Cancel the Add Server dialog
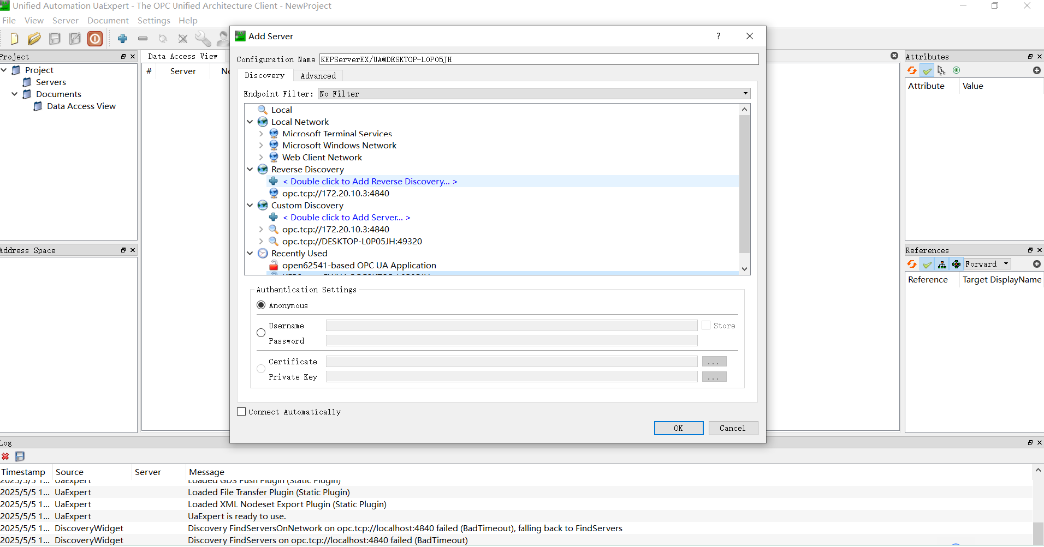The image size is (1044, 547). click(x=733, y=428)
